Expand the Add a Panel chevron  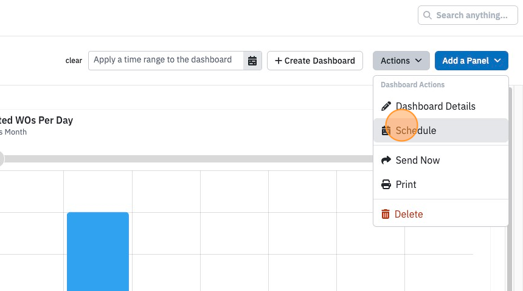[x=497, y=61]
